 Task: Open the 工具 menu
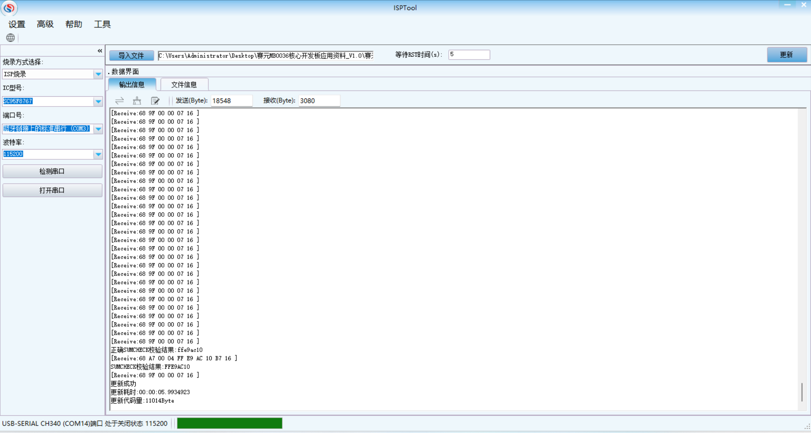click(102, 24)
